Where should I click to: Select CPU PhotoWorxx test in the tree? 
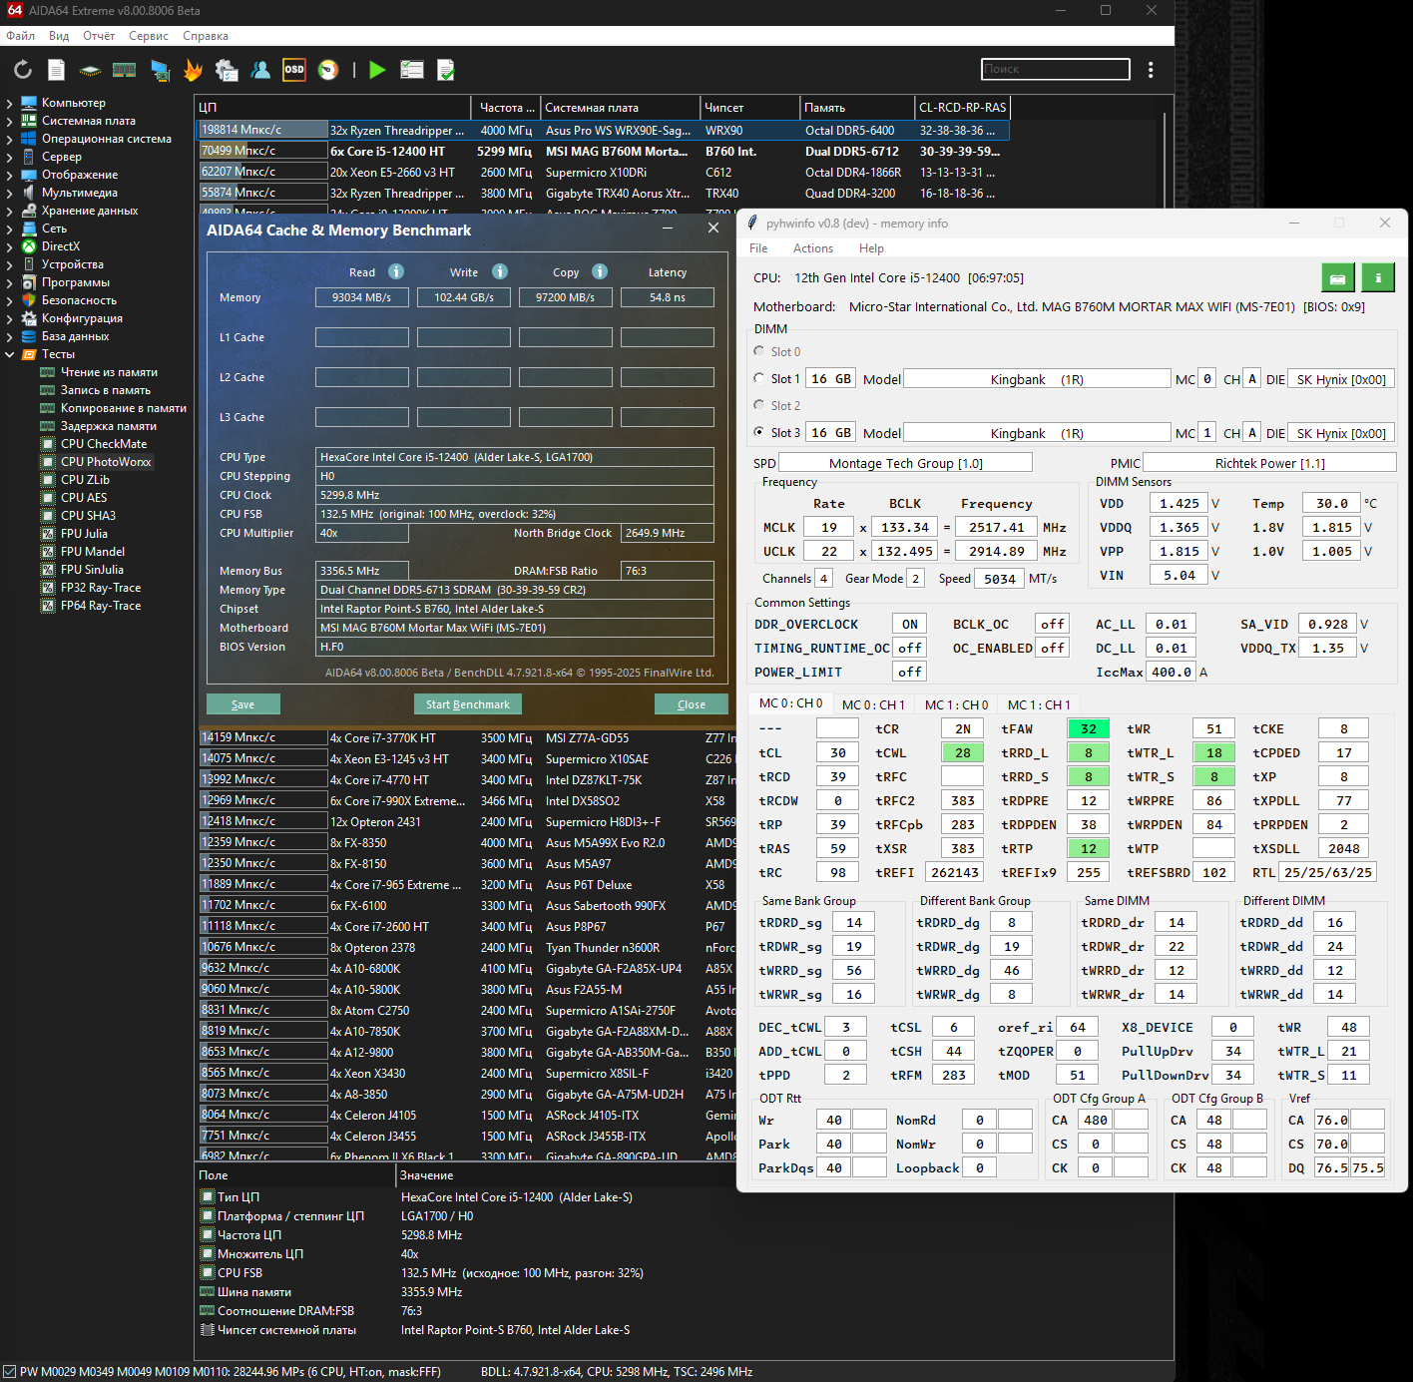pos(106,462)
